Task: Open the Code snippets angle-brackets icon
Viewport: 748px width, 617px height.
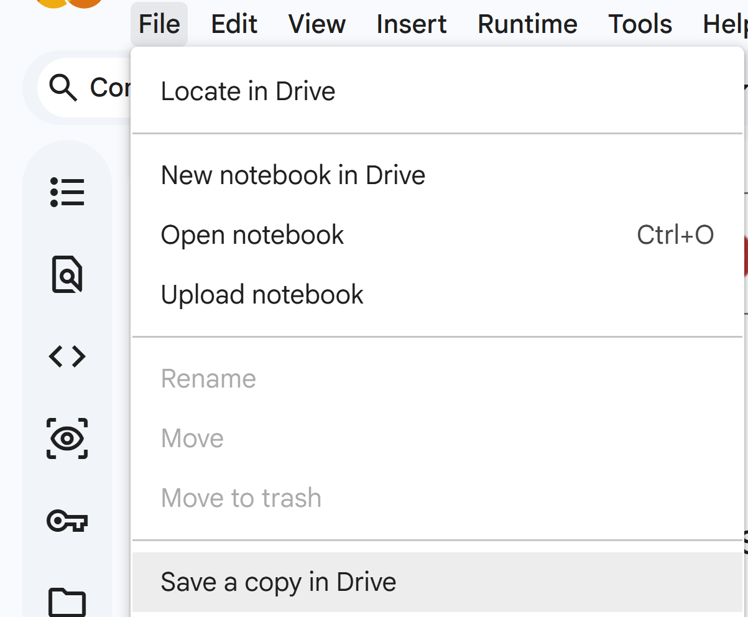Action: (67, 356)
